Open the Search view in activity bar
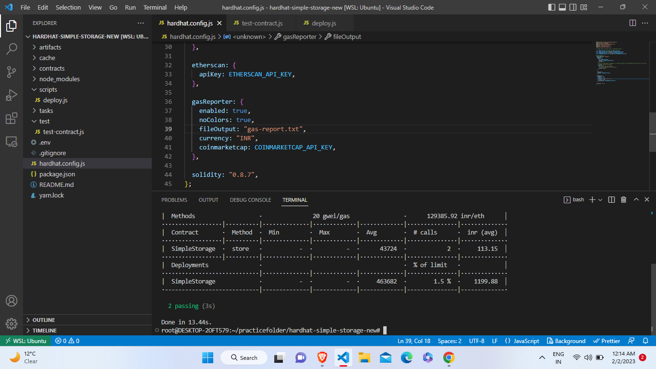Image resolution: width=656 pixels, height=369 pixels. (12, 49)
